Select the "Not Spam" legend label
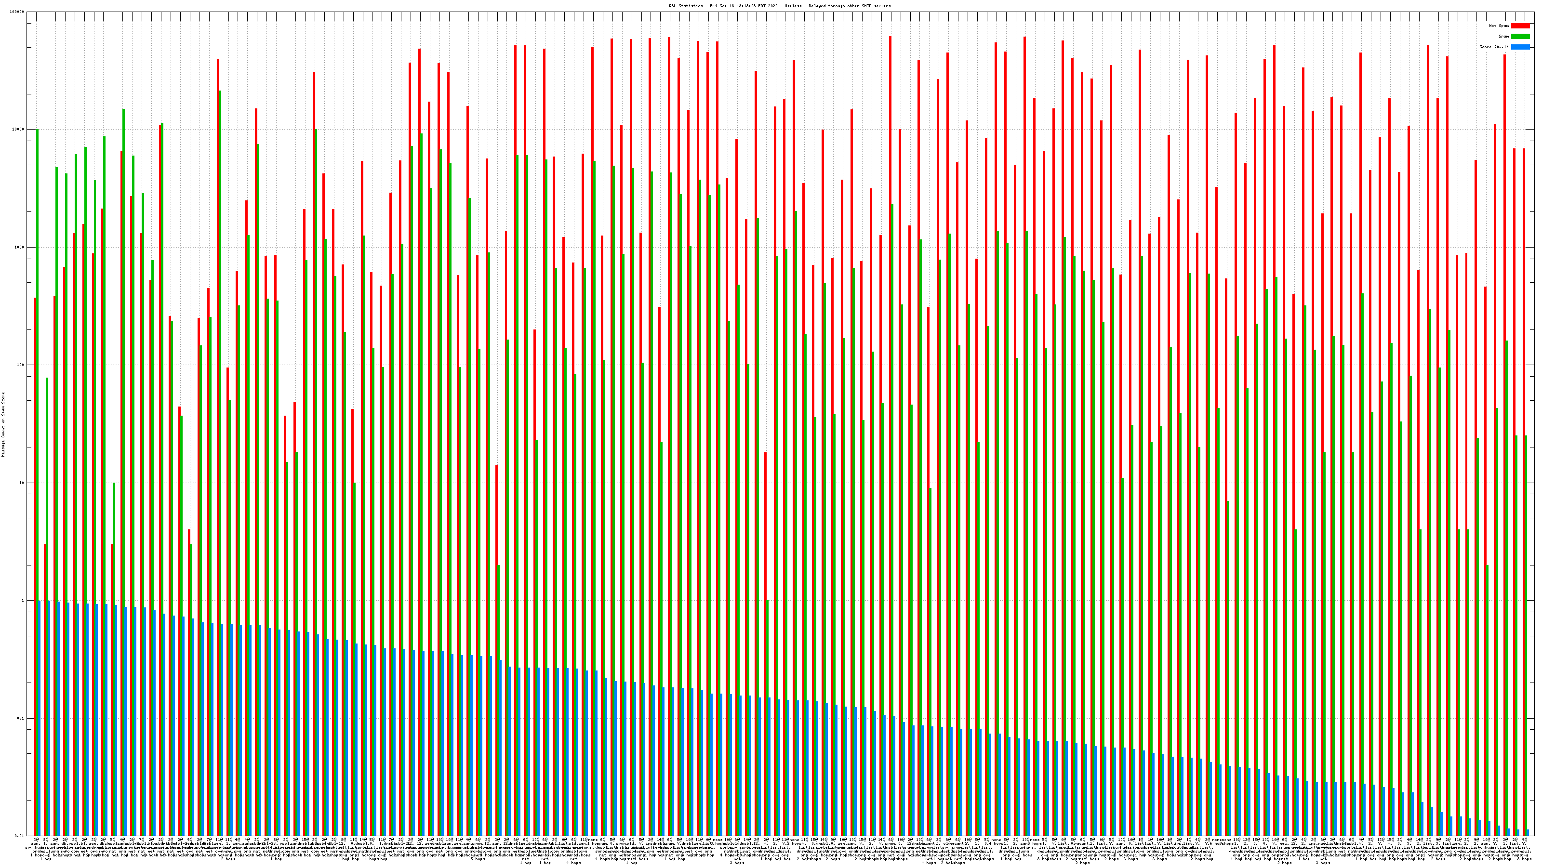The height and width of the screenshot is (867, 1542). pyautogui.click(x=1499, y=26)
